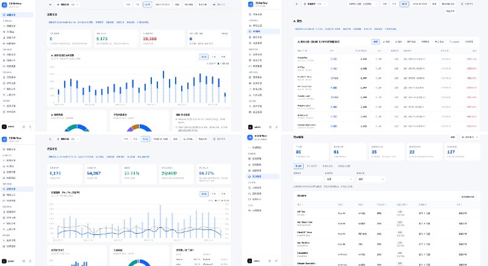Click the blue app logo in the bot ranking panel
The width and height of the screenshot is (488, 266).
pyautogui.click(x=251, y=4)
